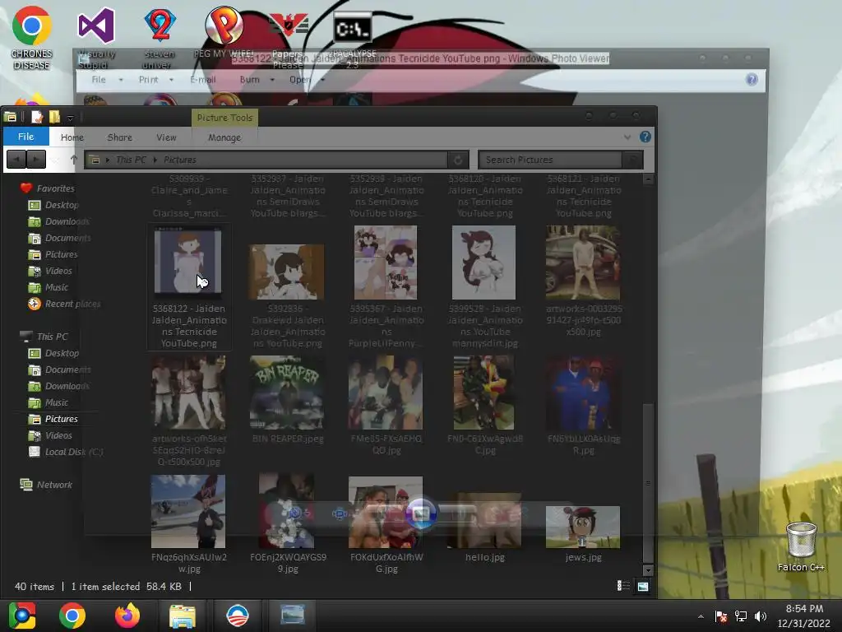Switch to the Home ribbon tab
Image resolution: width=842 pixels, height=632 pixels.
[72, 137]
